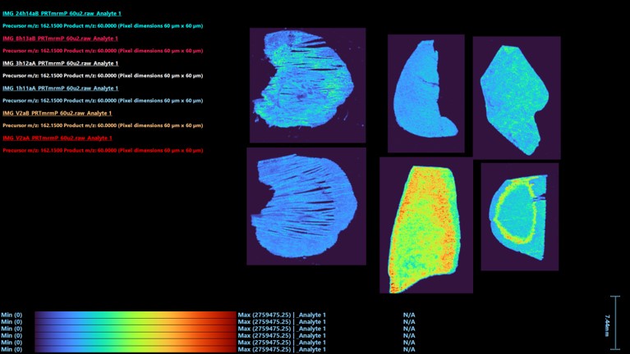This screenshot has width=630, height=354.
Task: Select the bottom-right image with yellow ring
Action: point(519,216)
